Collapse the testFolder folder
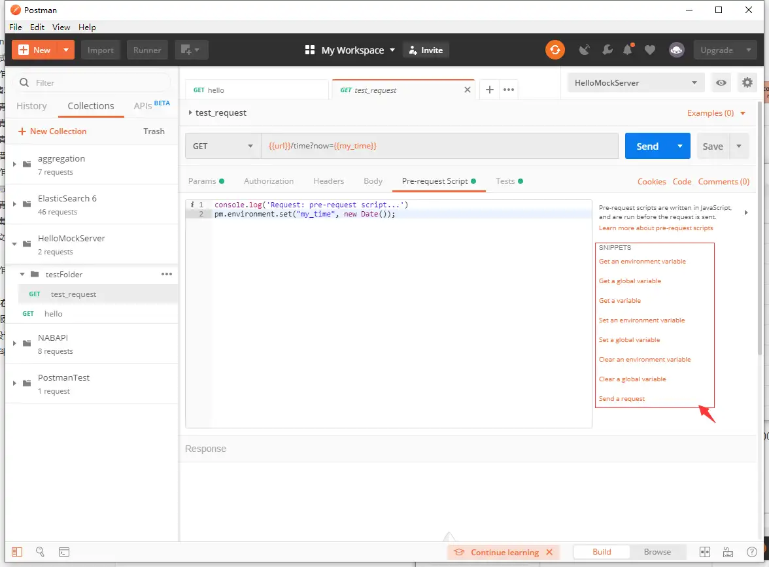This screenshot has width=769, height=567. pyautogui.click(x=23, y=274)
